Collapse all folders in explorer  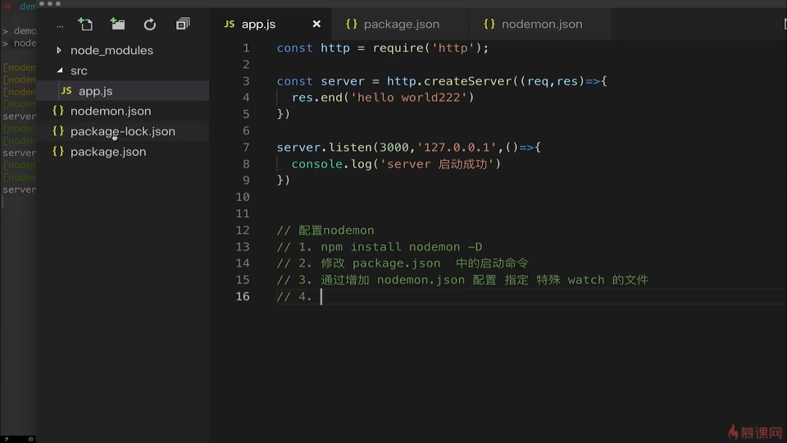pos(182,25)
